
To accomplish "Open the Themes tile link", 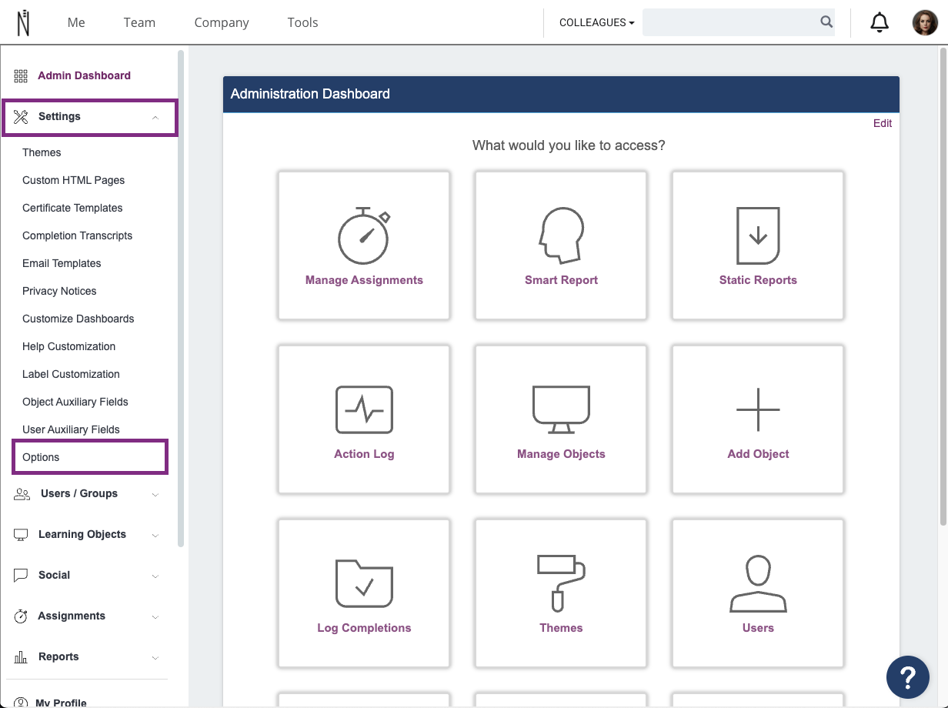I will 561,628.
